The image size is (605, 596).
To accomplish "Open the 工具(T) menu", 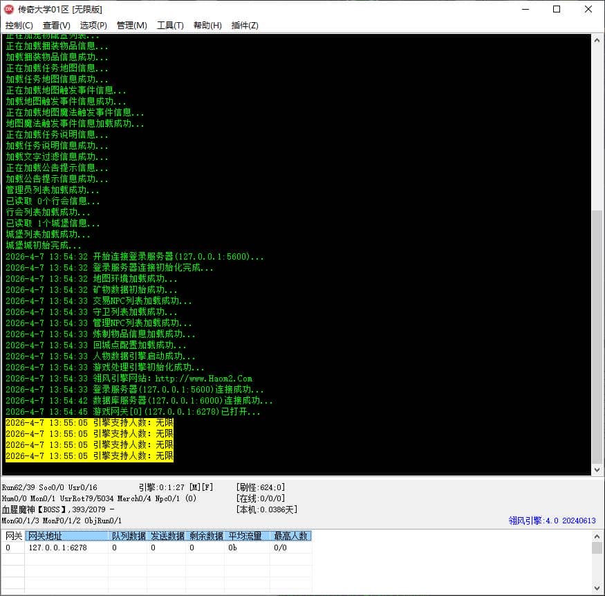I will pyautogui.click(x=170, y=26).
